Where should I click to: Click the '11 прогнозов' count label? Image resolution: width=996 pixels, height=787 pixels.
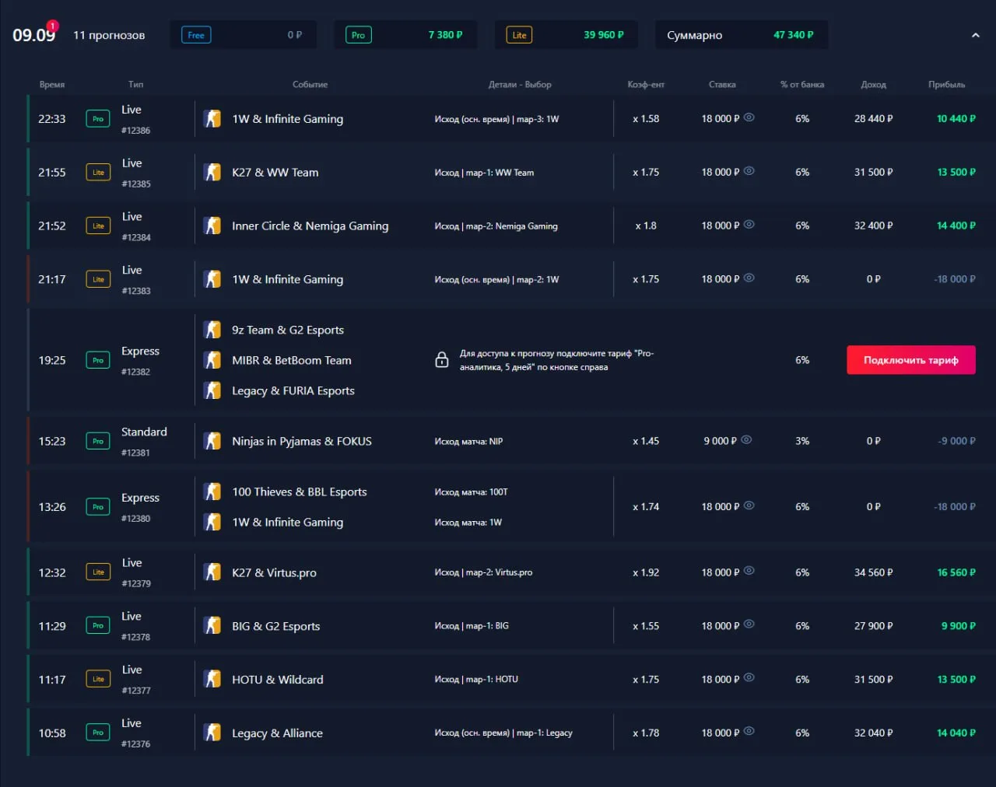109,35
